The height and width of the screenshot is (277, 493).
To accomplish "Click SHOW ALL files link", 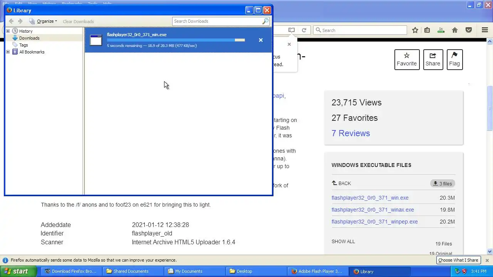I will pyautogui.click(x=343, y=242).
